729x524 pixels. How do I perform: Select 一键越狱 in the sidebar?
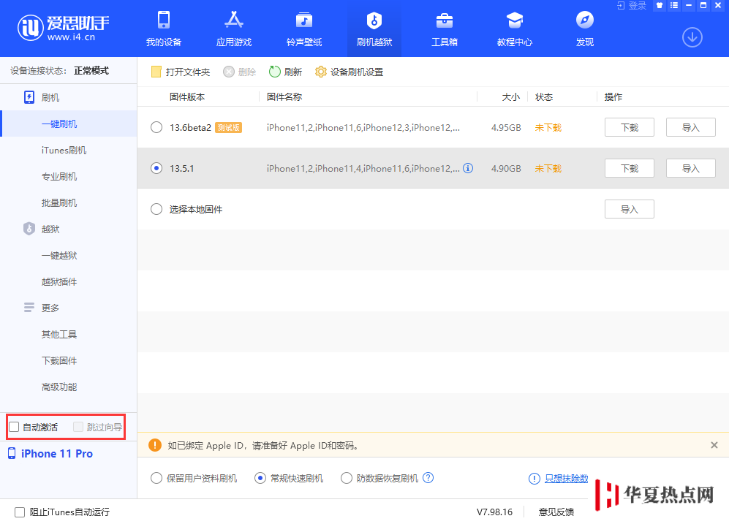tap(59, 256)
